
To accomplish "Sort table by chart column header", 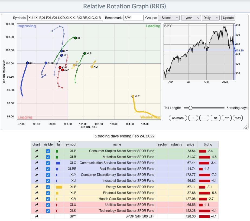I will click(x=36, y=144).
